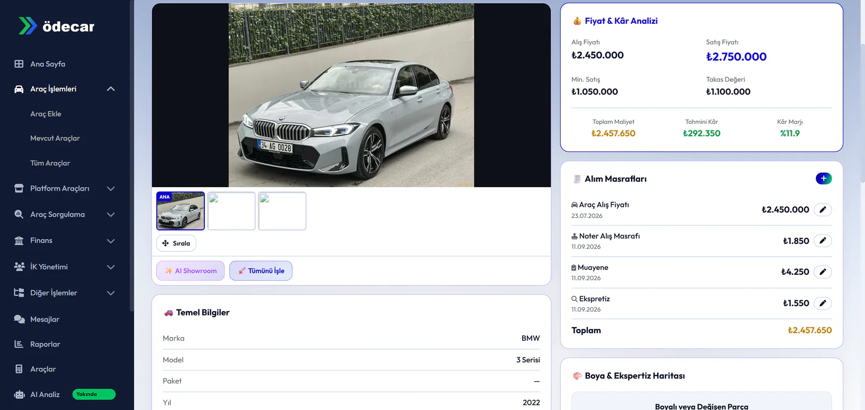Edit the Muayene expense entry

point(822,272)
